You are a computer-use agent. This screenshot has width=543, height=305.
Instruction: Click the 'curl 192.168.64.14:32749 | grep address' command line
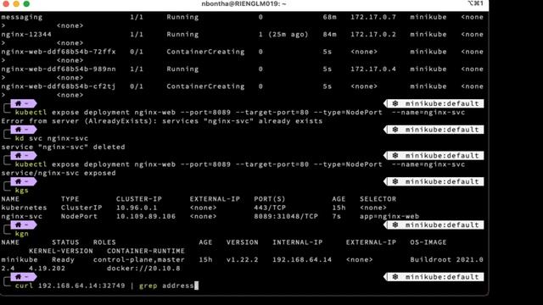tap(104, 286)
